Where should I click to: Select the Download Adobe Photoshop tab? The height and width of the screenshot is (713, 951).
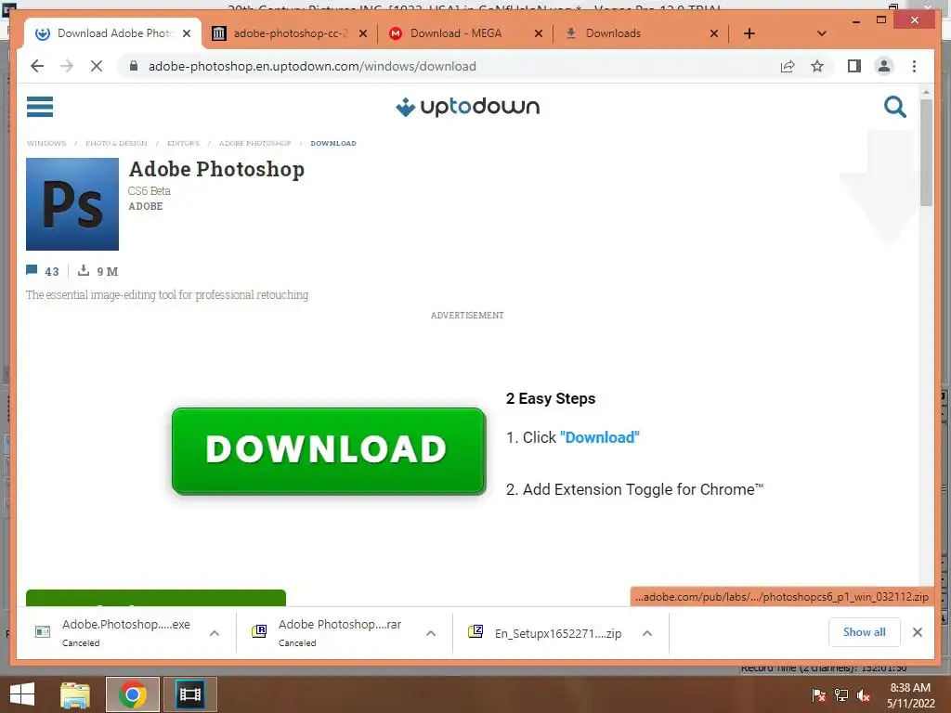click(x=114, y=33)
